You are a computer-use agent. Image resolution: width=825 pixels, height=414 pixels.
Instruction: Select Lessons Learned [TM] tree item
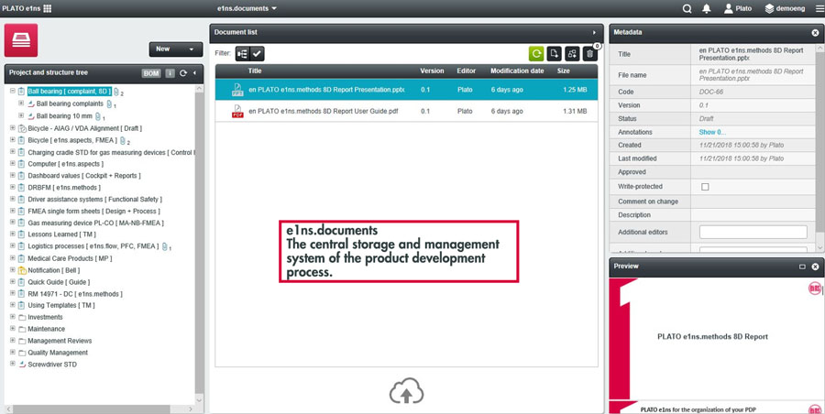click(x=62, y=234)
